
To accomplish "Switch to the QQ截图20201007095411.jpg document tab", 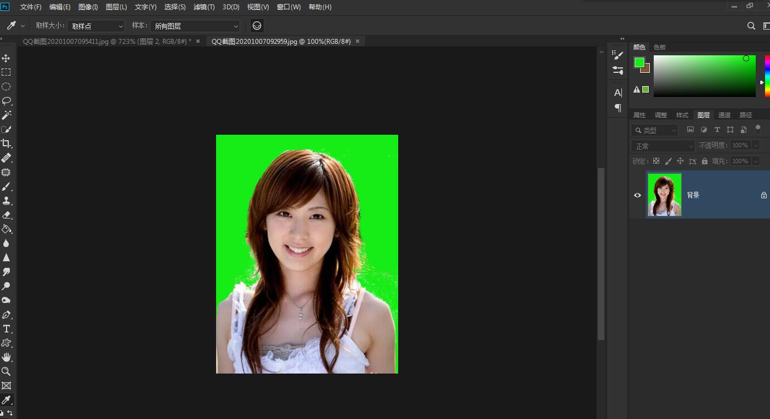I will pyautogui.click(x=107, y=41).
